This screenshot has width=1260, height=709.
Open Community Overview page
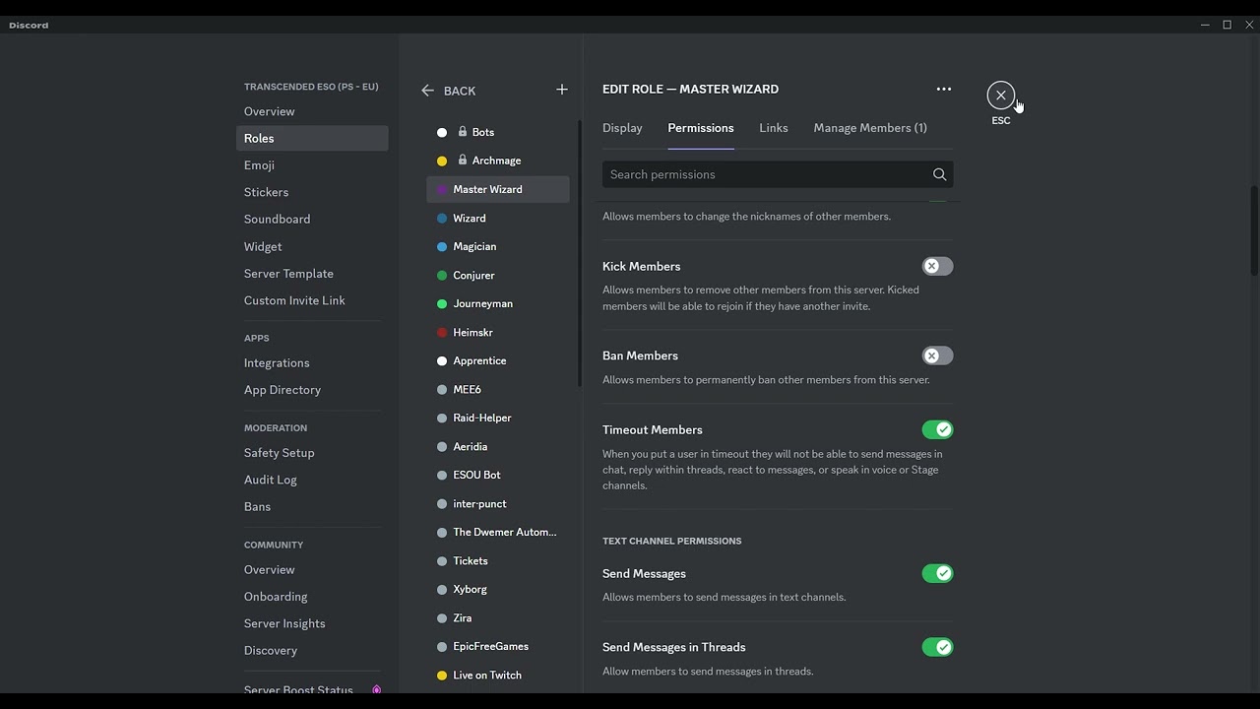312,569
